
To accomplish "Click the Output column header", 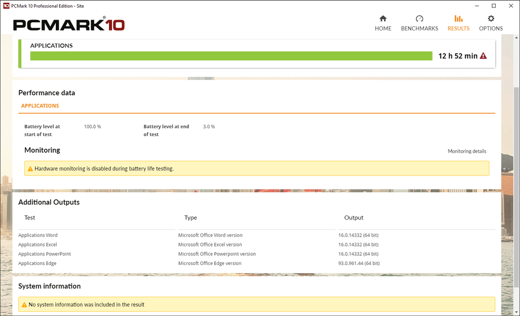I will (354, 218).
